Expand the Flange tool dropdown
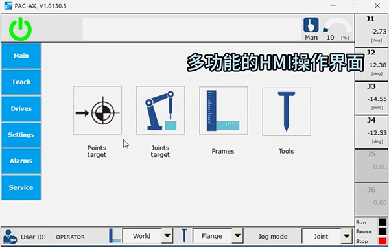389x247 pixels. [238, 235]
